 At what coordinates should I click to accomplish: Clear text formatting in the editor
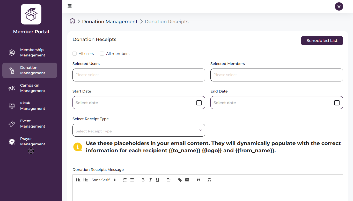point(209,180)
